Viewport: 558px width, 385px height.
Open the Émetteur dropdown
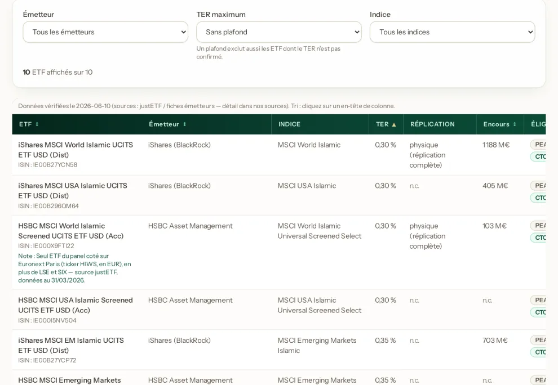click(x=105, y=32)
